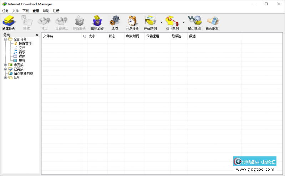Open the 停止队列 dropdown arrow
Image resolution: width=285 pixels, height=176 pixels.
coord(184,22)
